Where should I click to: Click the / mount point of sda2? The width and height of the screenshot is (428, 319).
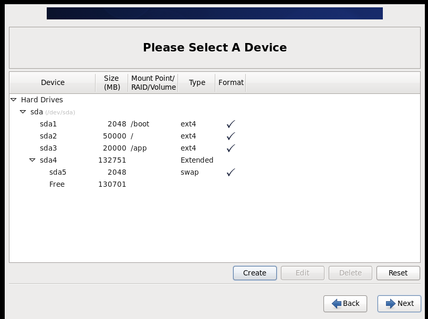[132, 136]
